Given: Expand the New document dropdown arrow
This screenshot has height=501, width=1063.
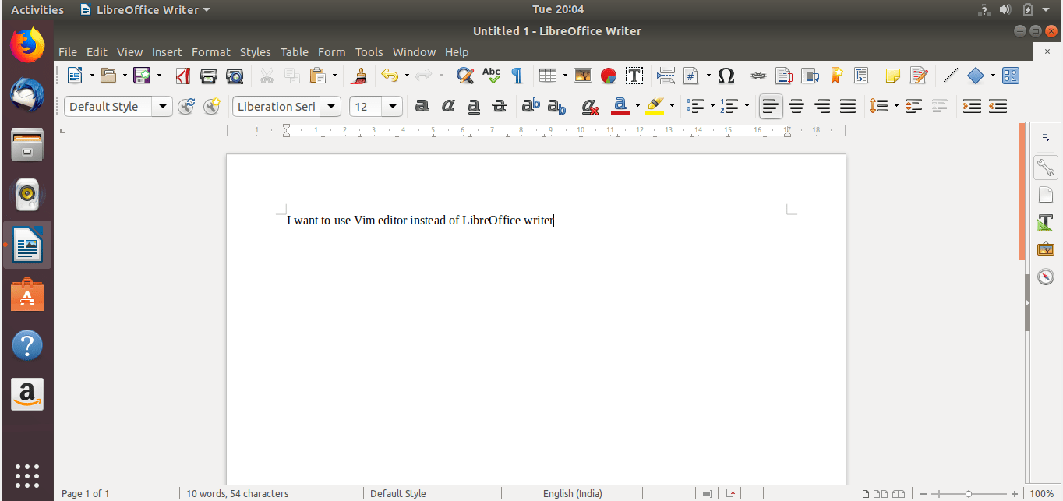Looking at the screenshot, I should 92,76.
